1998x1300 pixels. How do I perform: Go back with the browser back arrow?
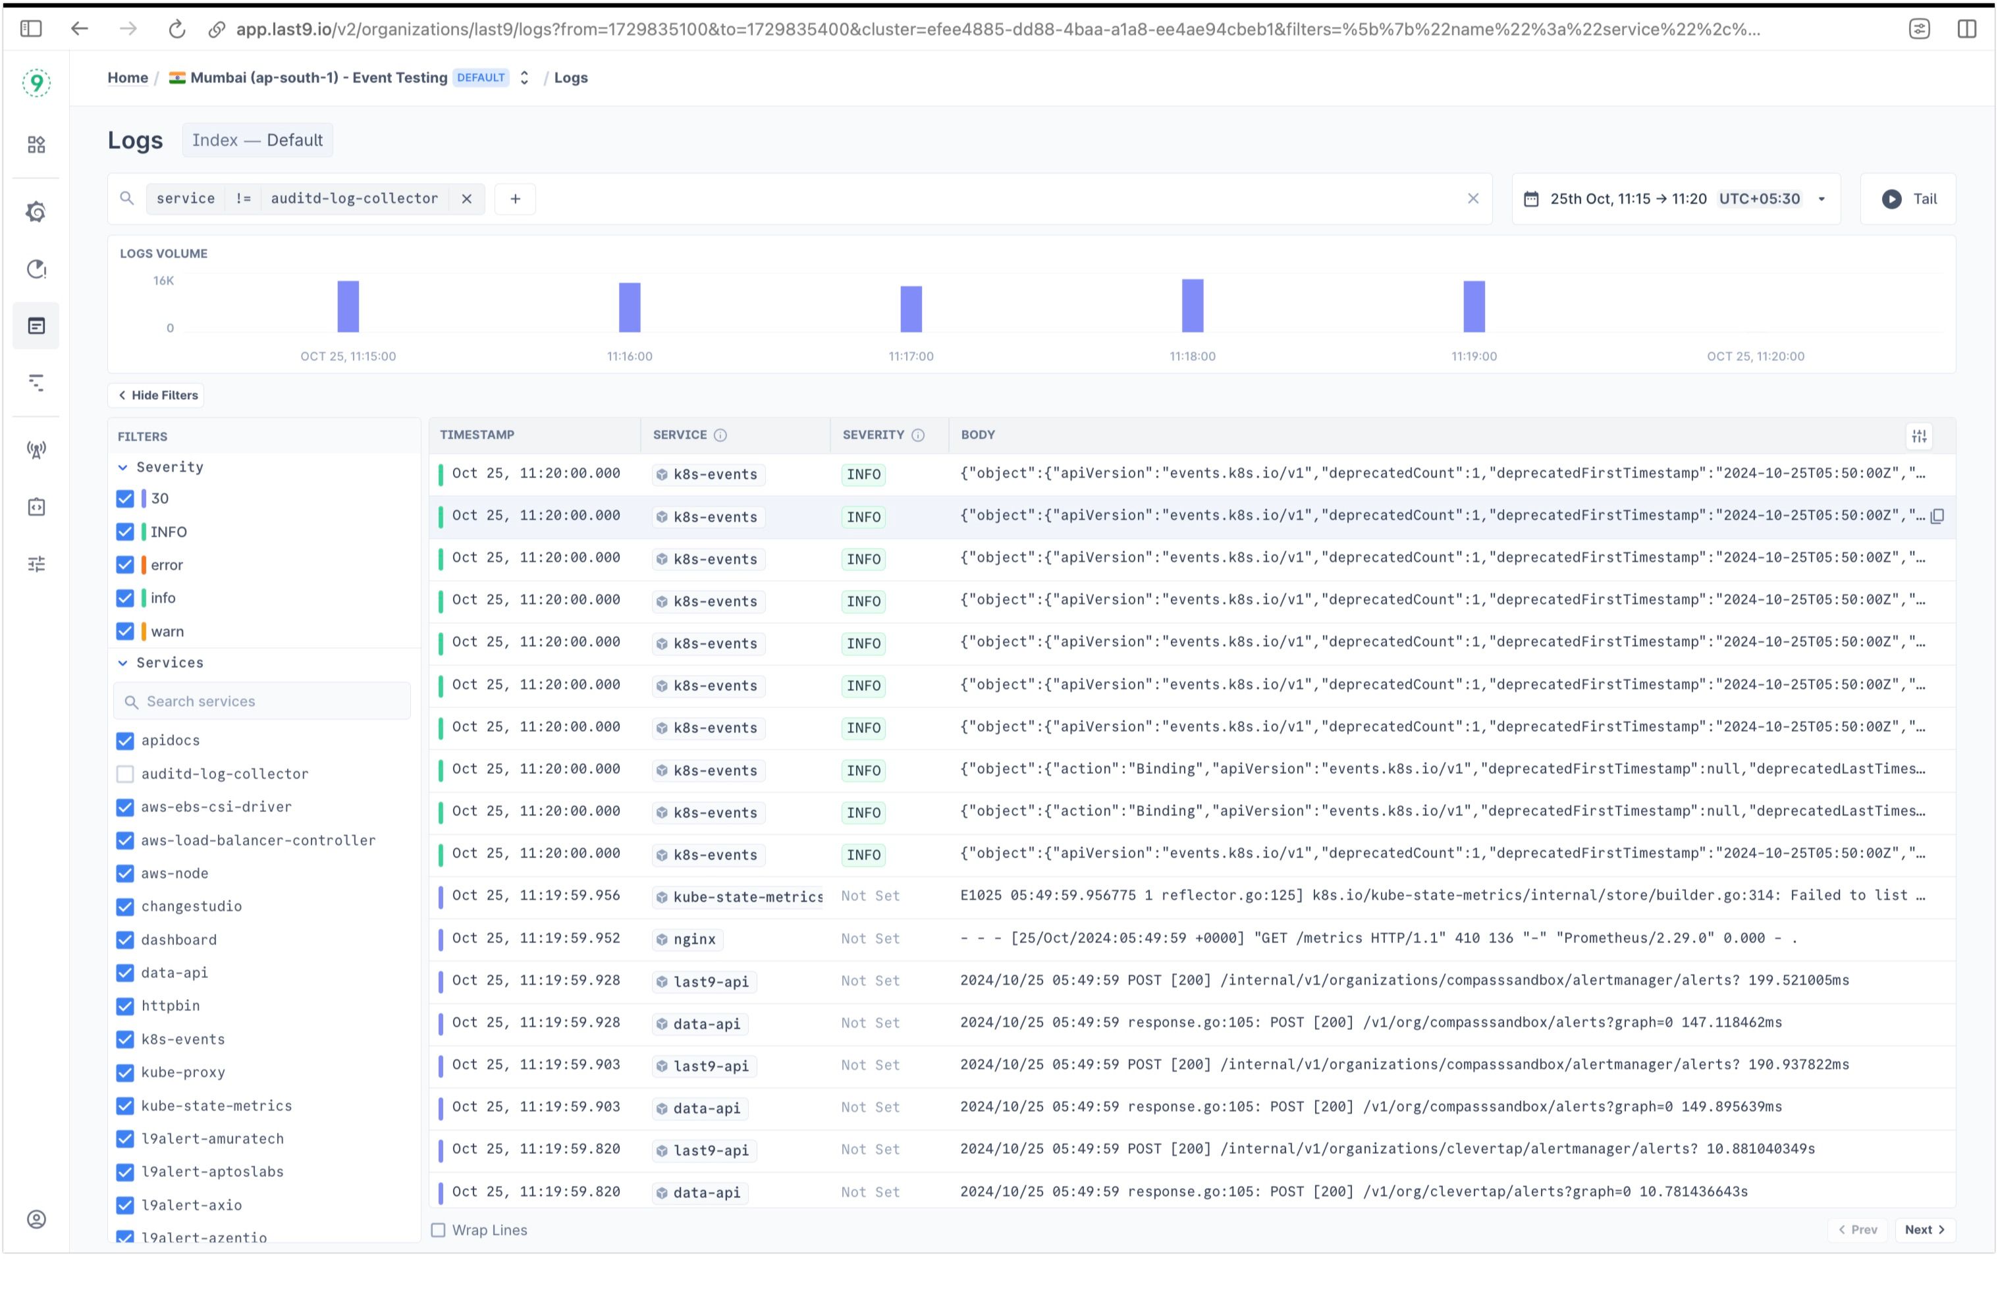(80, 28)
